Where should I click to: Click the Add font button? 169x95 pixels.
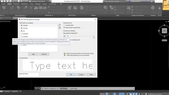pos(33,54)
